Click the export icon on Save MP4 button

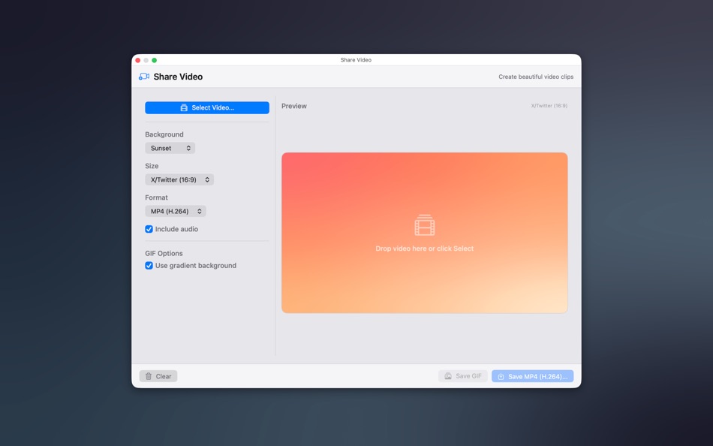click(501, 375)
